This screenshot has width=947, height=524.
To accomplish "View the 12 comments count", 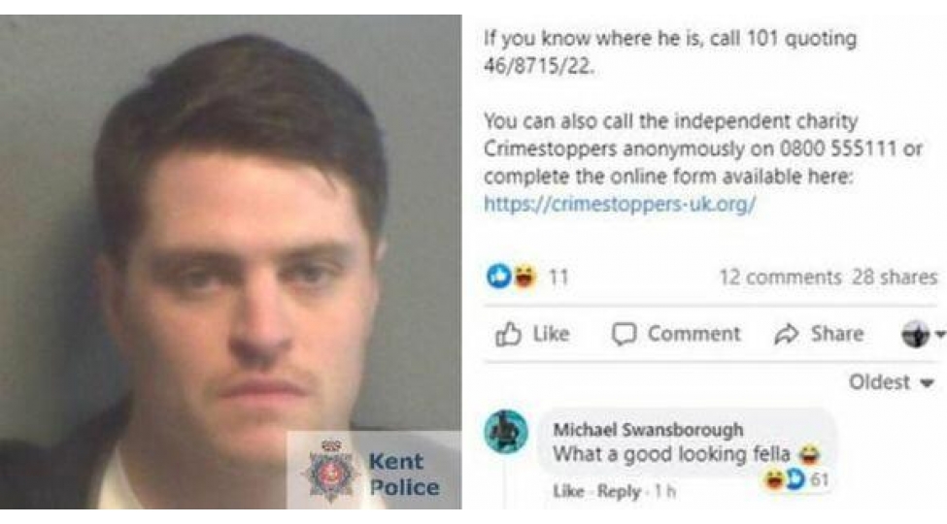I will pyautogui.click(x=780, y=278).
